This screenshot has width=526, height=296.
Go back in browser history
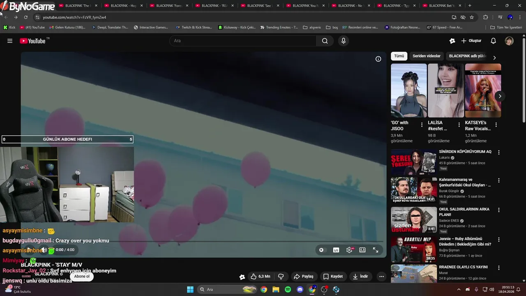coord(6,17)
